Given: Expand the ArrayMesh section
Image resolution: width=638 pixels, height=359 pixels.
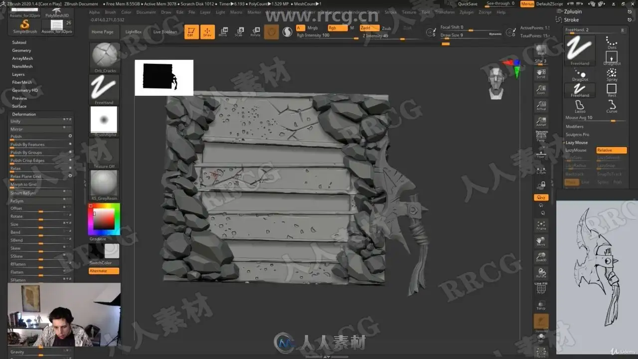Looking at the screenshot, I should click(x=22, y=58).
